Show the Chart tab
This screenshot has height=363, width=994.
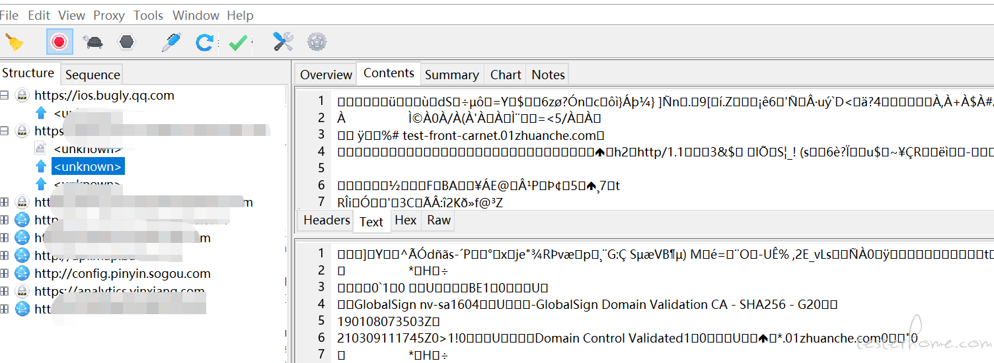coord(506,75)
